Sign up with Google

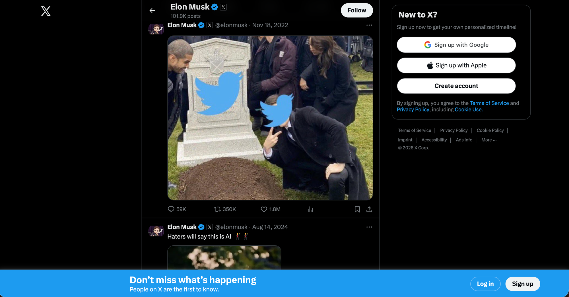pyautogui.click(x=456, y=45)
